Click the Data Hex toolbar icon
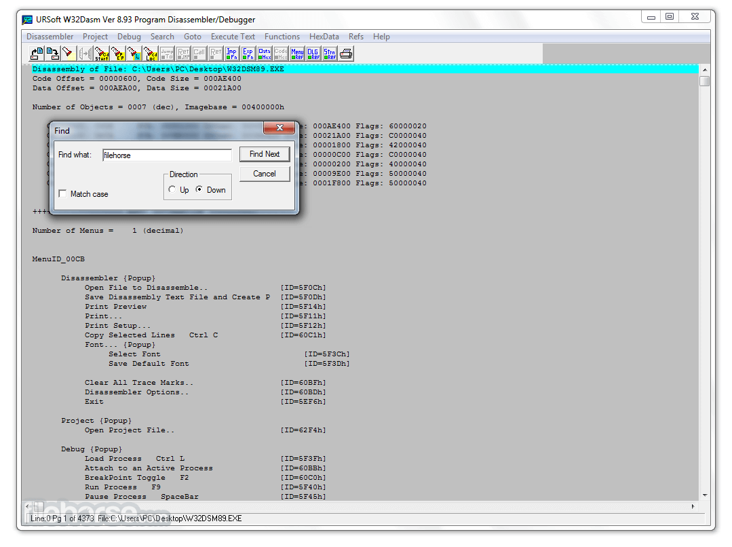Image resolution: width=732 pixels, height=547 pixels. click(x=265, y=54)
